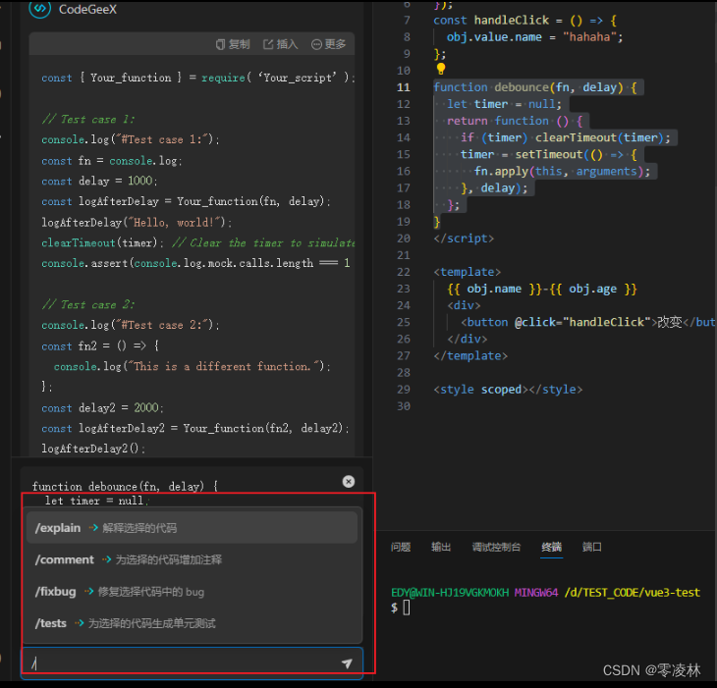Image resolution: width=717 pixels, height=688 pixels.
Task: Click line number 11 in editor gutter
Action: coord(404,87)
